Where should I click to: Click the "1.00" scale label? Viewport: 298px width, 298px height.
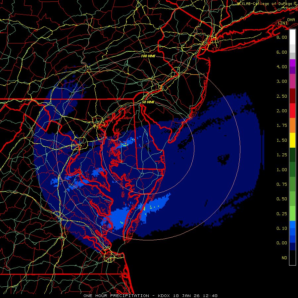point(282,170)
